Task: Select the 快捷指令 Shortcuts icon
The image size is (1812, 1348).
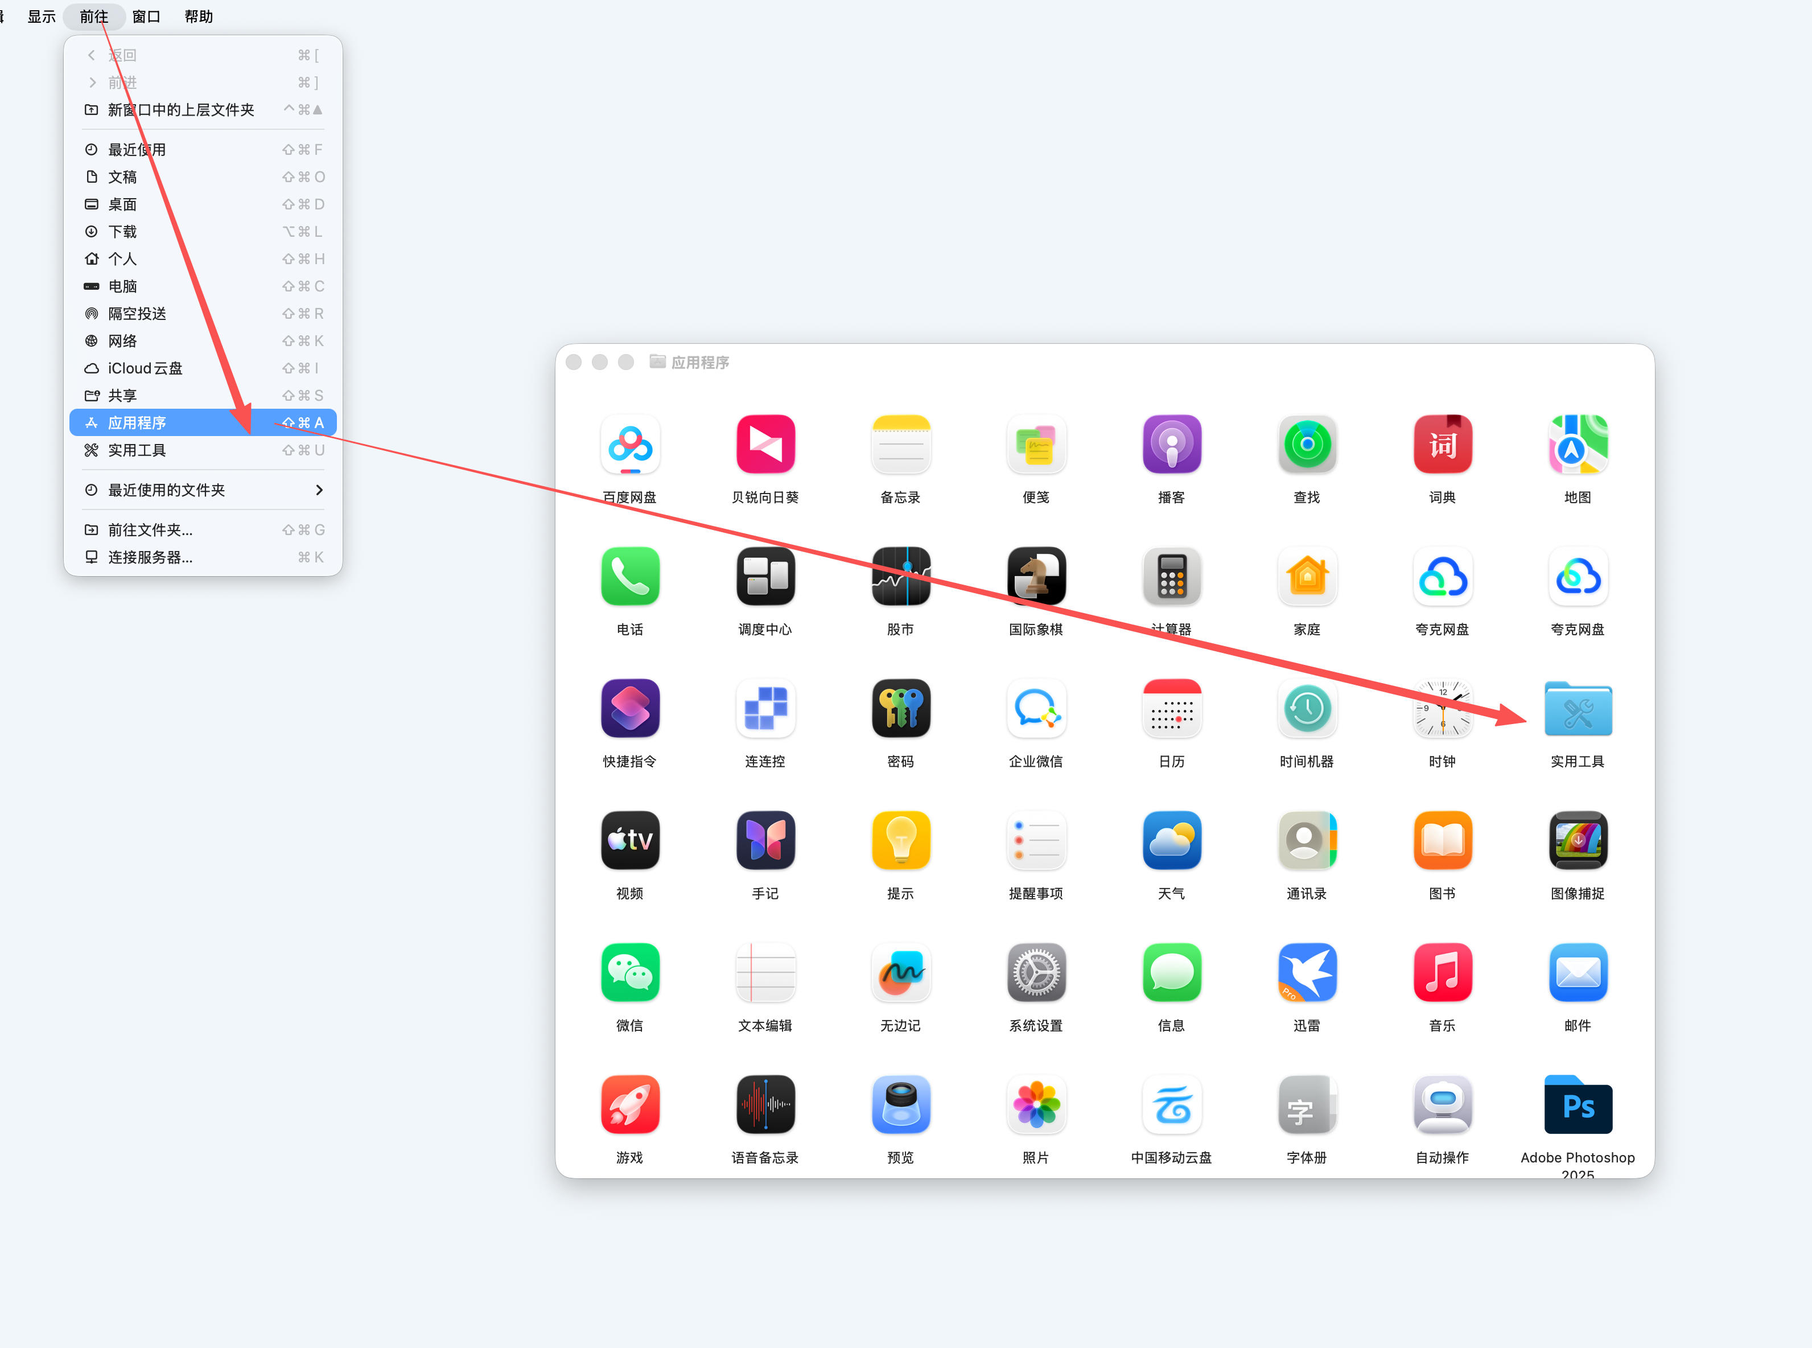Action: pos(630,709)
